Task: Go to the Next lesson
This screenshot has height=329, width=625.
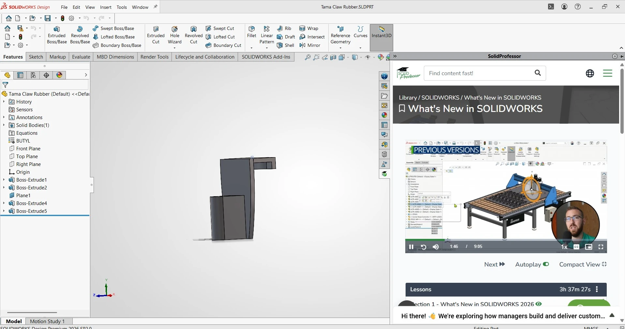Action: [x=494, y=265]
